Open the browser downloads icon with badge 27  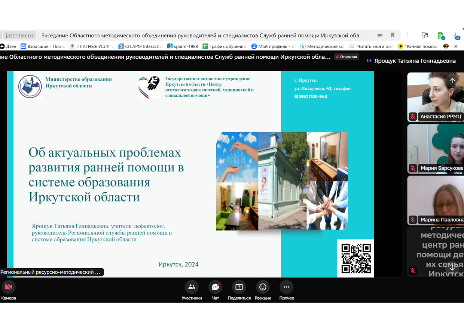457,35
